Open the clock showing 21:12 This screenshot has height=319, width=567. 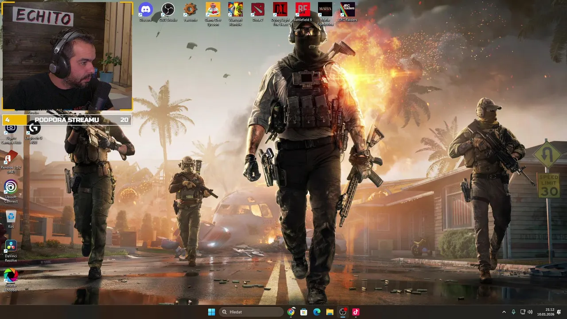546,312
